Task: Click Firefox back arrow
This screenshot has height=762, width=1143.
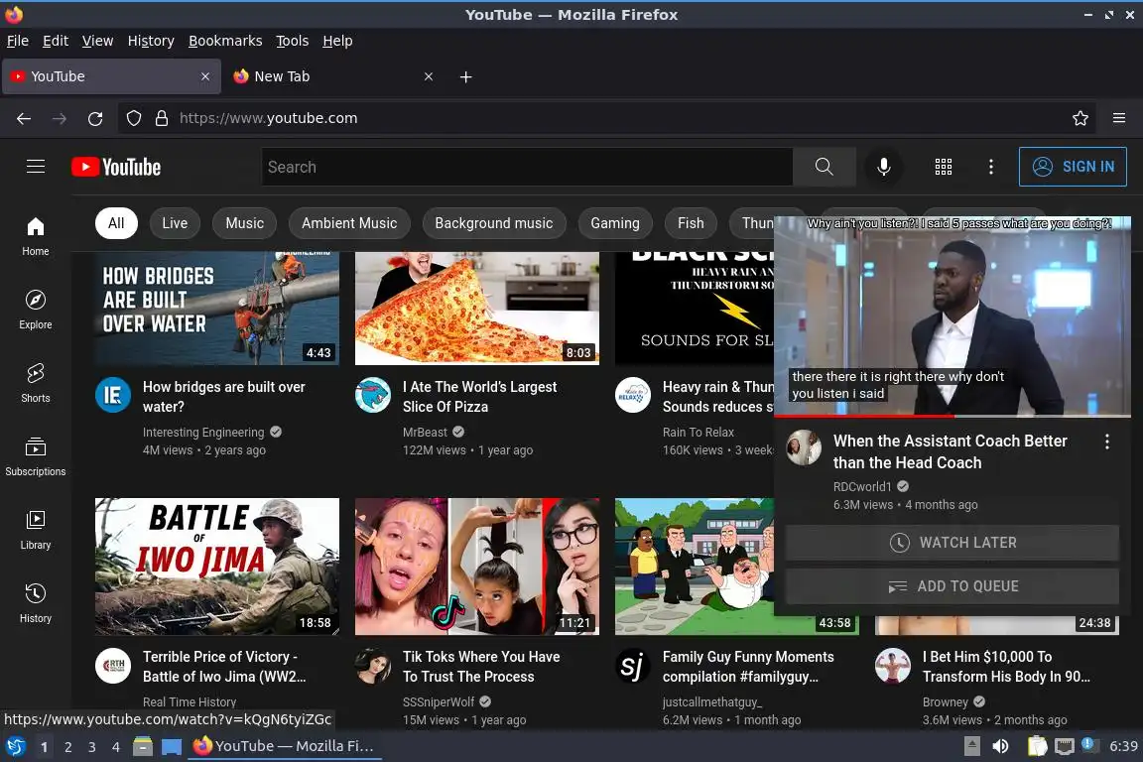Action: pos(24,118)
